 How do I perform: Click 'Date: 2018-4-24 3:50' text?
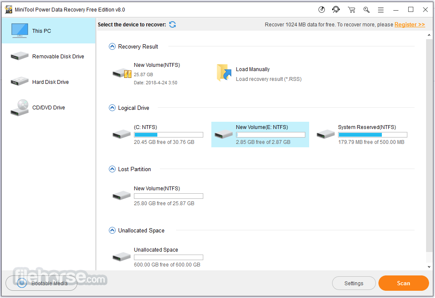(155, 83)
